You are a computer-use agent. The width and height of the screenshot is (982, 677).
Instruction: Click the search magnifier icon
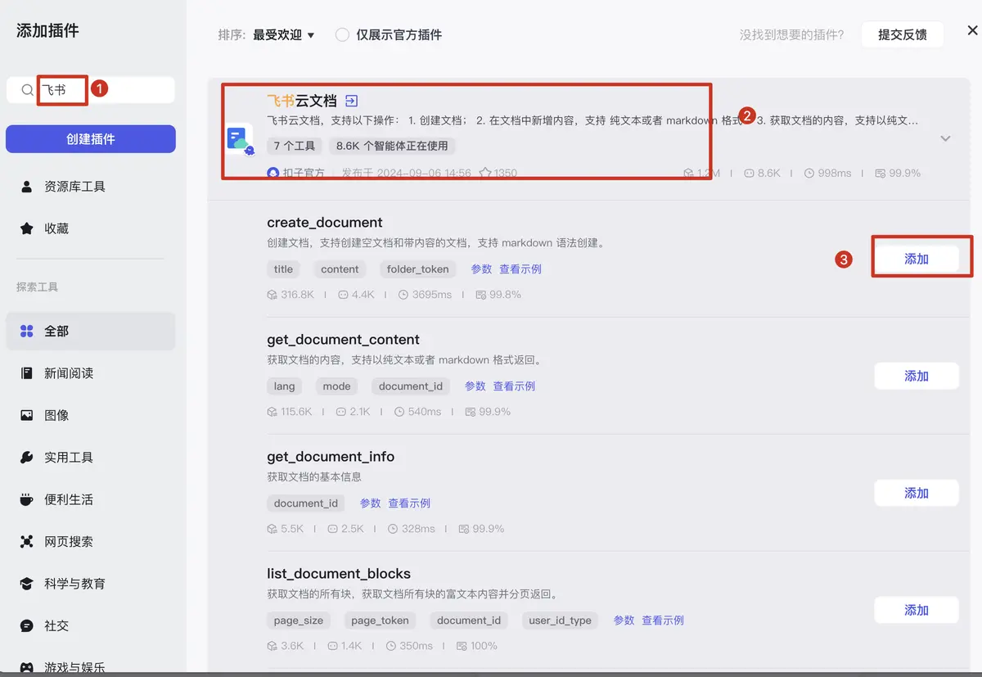28,90
